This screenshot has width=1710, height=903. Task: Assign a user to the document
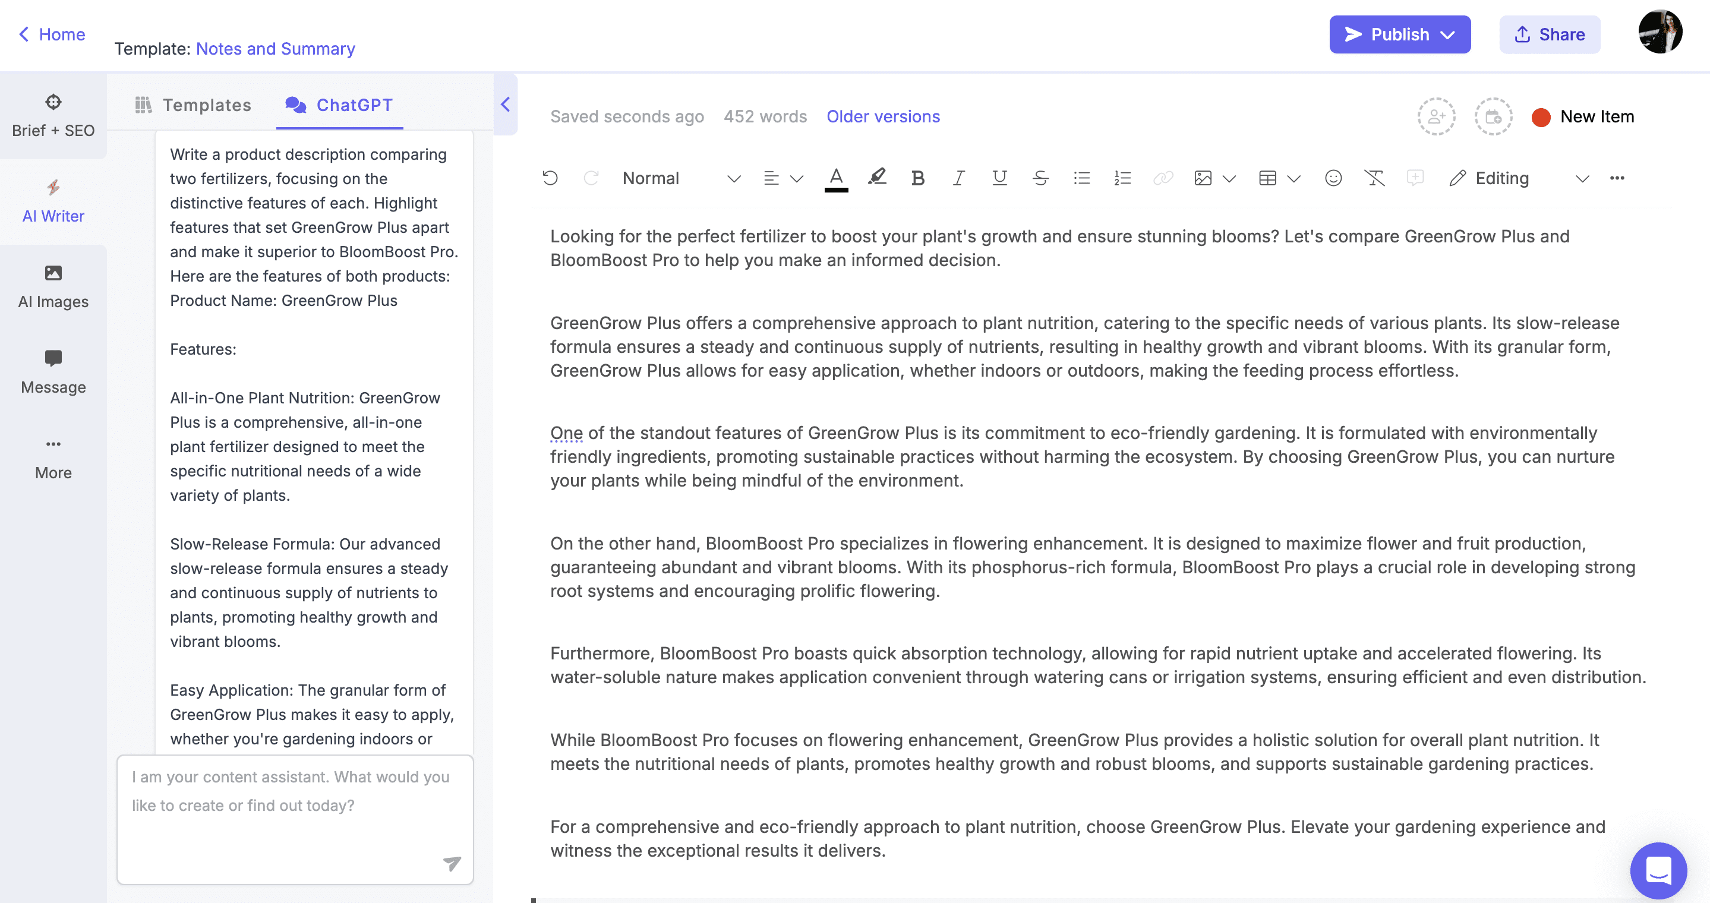tap(1437, 117)
